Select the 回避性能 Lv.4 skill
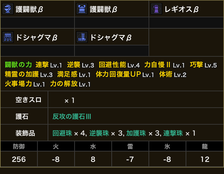 pos(119,65)
